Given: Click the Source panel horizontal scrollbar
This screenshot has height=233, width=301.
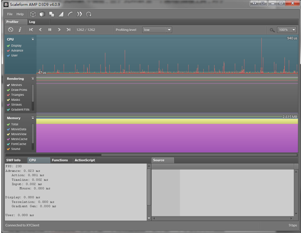Looking at the screenshot, I should 223,218.
